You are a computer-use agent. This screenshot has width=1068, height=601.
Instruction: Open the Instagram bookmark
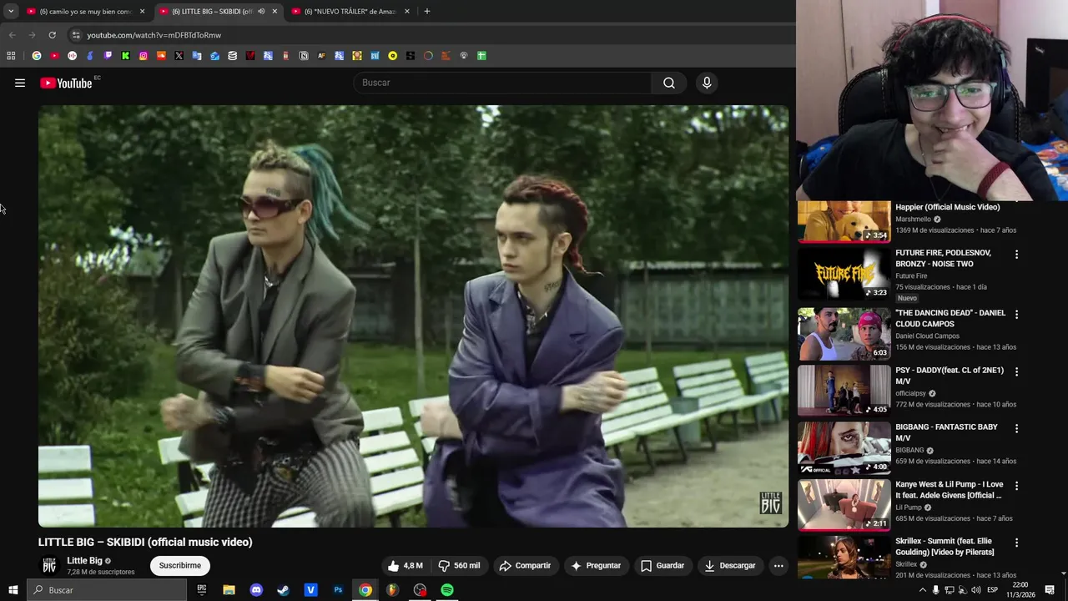[144, 56]
